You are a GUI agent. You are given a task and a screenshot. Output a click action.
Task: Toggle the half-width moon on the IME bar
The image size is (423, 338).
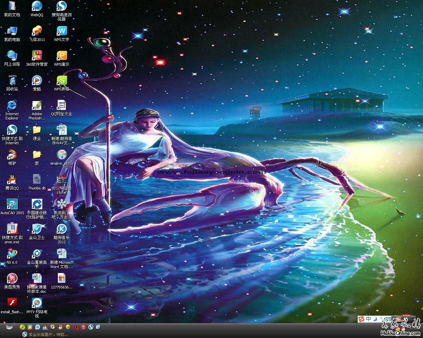point(375,319)
